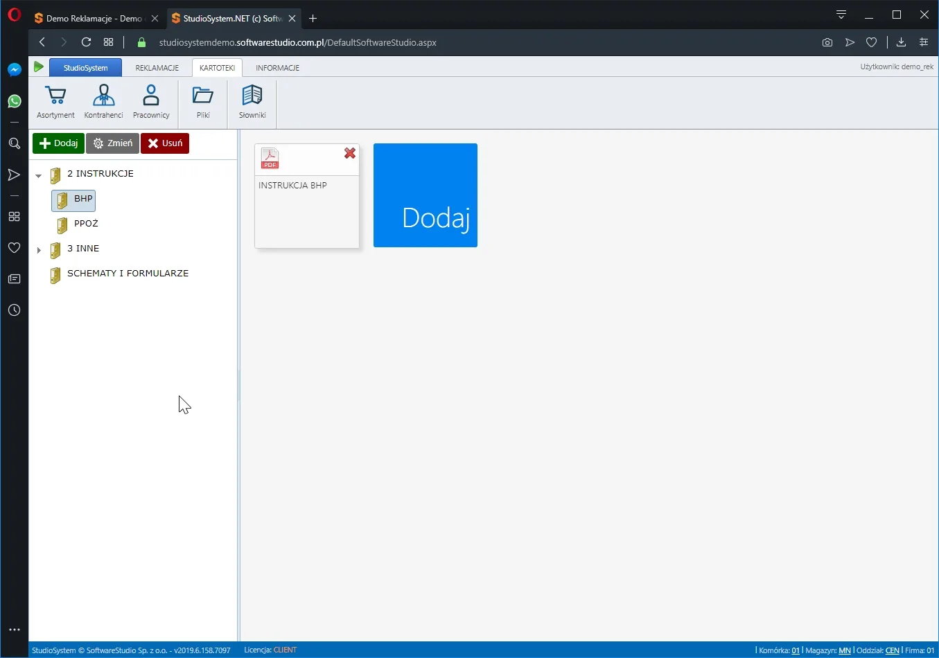The image size is (939, 658).
Task: Open the Asortyment cart icon
Action: click(55, 103)
